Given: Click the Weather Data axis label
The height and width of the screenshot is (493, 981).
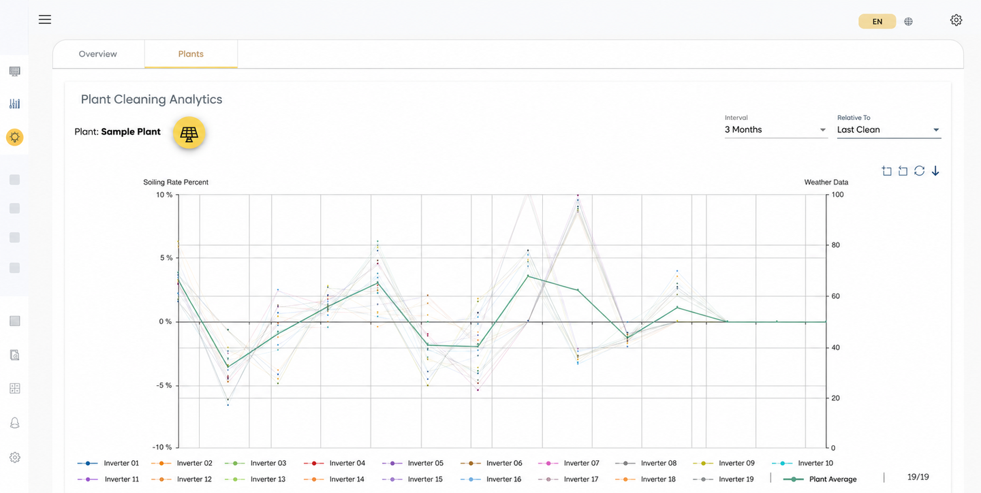Looking at the screenshot, I should click(x=826, y=182).
